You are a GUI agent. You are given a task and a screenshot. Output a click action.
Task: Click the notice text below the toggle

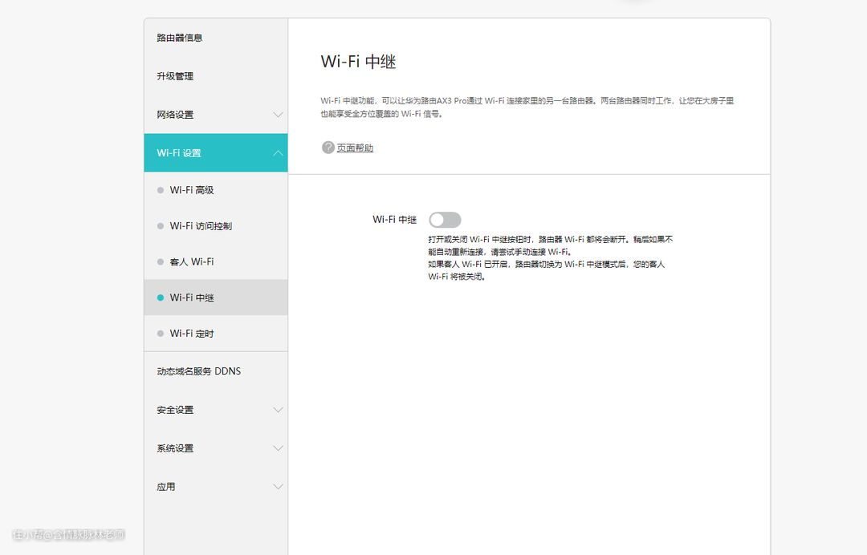[x=550, y=258]
